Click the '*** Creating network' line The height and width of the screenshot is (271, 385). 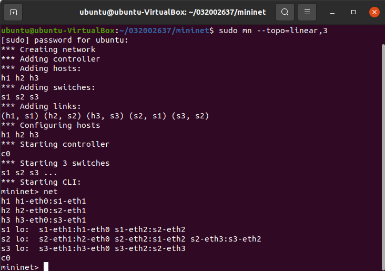48,49
